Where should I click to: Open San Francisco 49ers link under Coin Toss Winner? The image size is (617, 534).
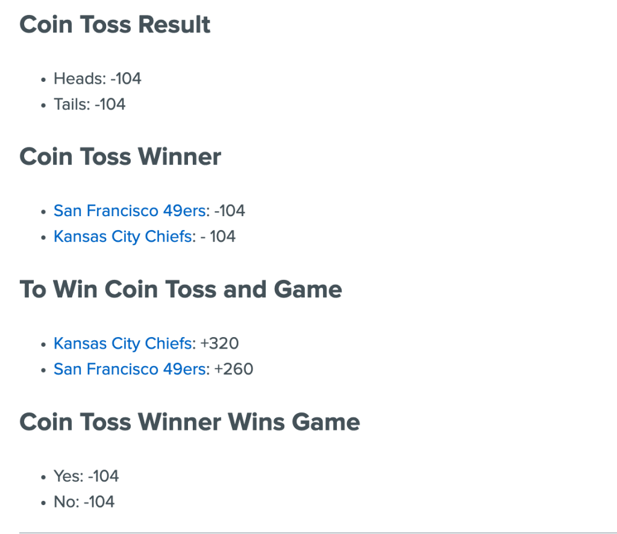(130, 211)
